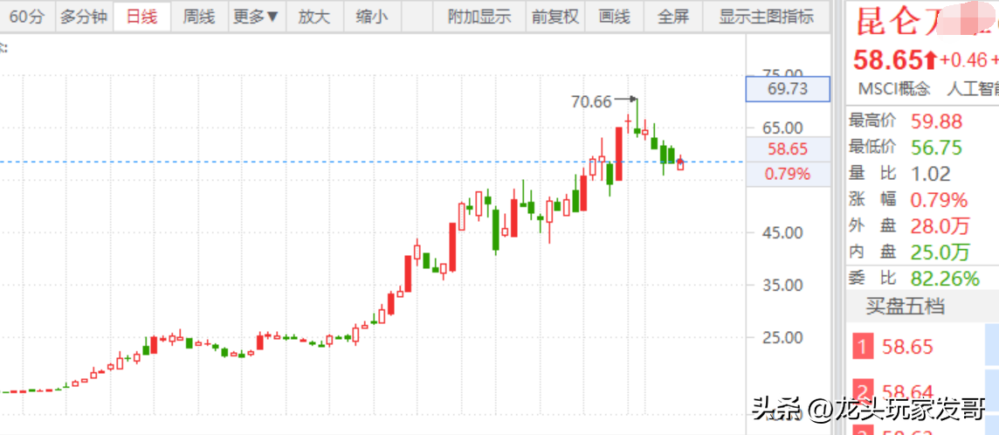Switch to 全屏 full screen view
This screenshot has height=435, width=999.
coord(672,17)
